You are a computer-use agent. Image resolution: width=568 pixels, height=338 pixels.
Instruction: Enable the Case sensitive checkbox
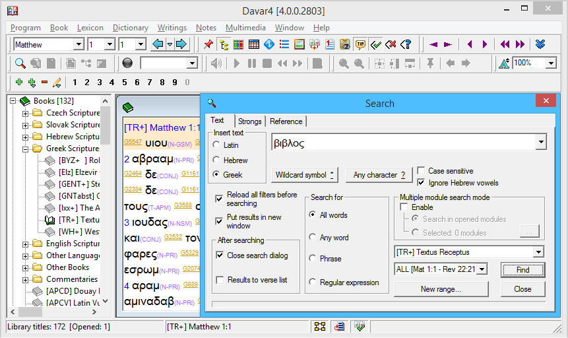422,171
